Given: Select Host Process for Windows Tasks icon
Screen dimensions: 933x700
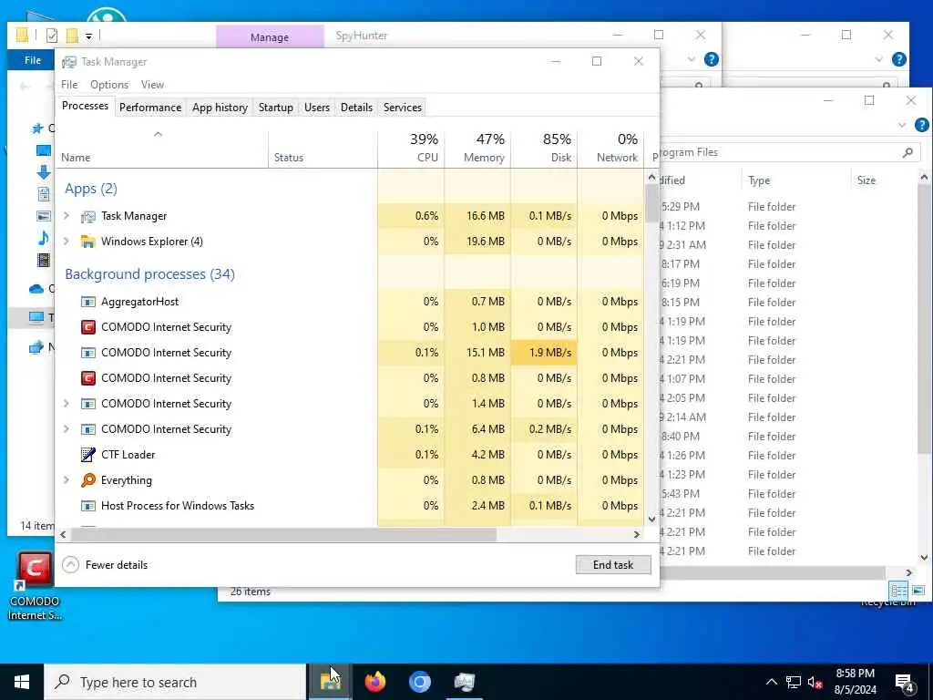Looking at the screenshot, I should point(88,506).
